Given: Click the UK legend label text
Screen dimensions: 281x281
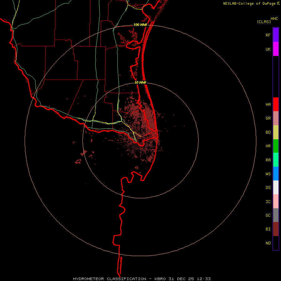Looking at the screenshot, I should [268, 49].
